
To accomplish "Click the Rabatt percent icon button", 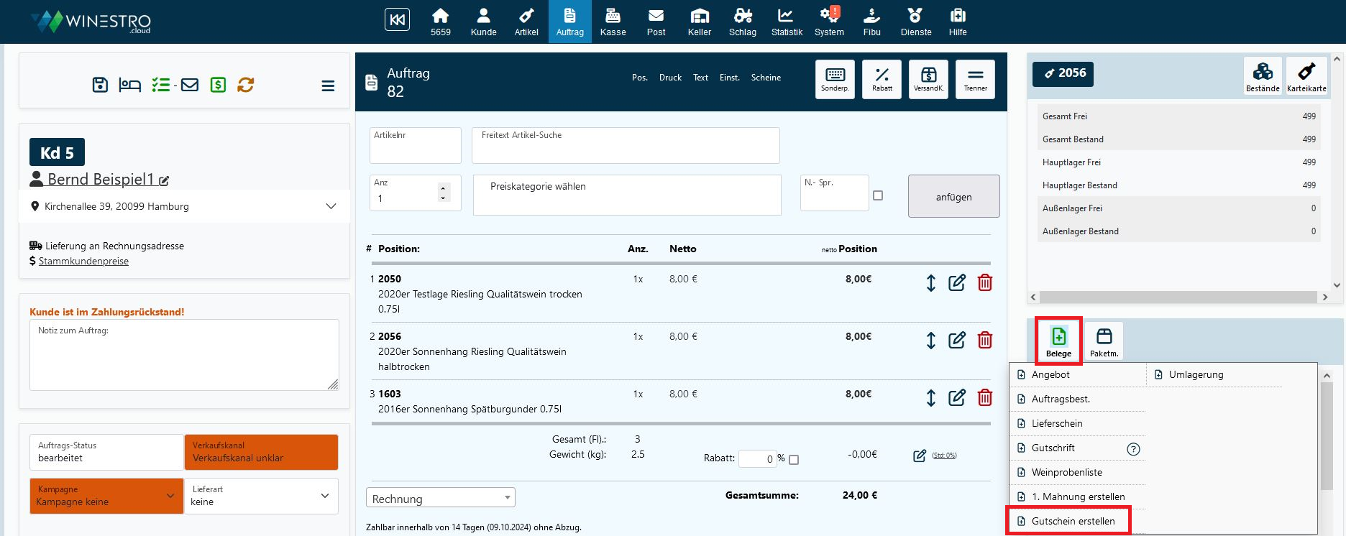I will point(882,79).
